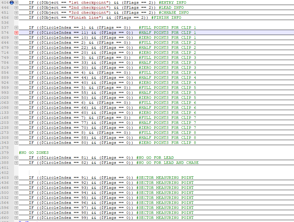Expand fold for CircleIndex == 92 sector block
294x222 pixels.
pos(16,183)
